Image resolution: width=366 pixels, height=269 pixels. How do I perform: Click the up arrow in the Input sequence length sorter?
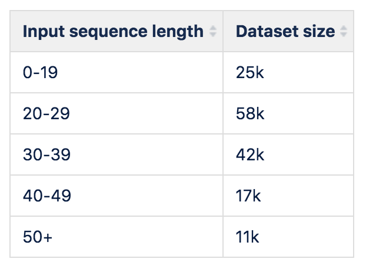[212, 28]
